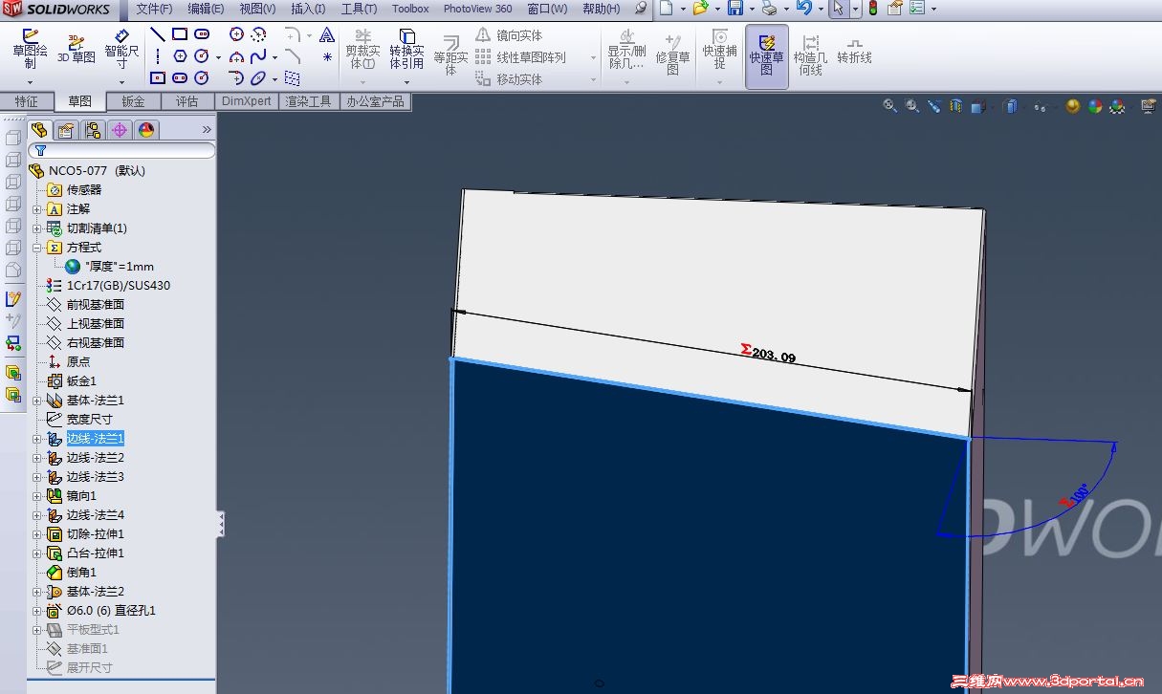The width and height of the screenshot is (1162, 694).
Task: Choose the Rectangle sketch tool
Action: tap(180, 34)
